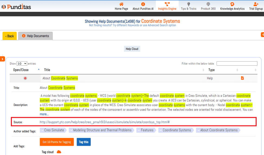Expand the right orange side panel arrow

click(262, 35)
